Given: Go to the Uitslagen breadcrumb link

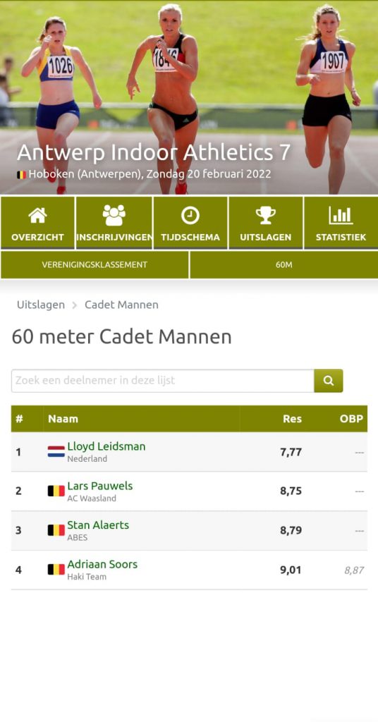Looking at the screenshot, I should click(x=40, y=305).
